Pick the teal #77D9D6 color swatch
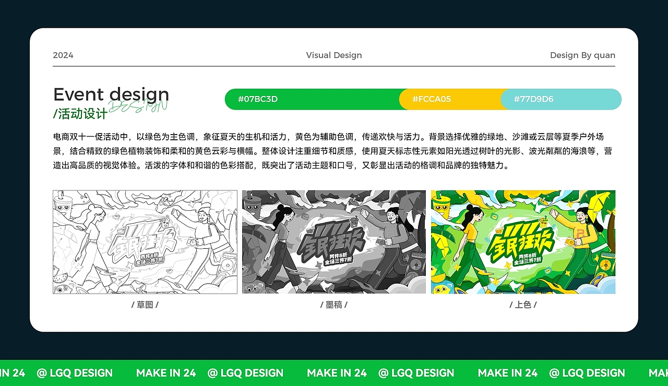 coord(561,99)
